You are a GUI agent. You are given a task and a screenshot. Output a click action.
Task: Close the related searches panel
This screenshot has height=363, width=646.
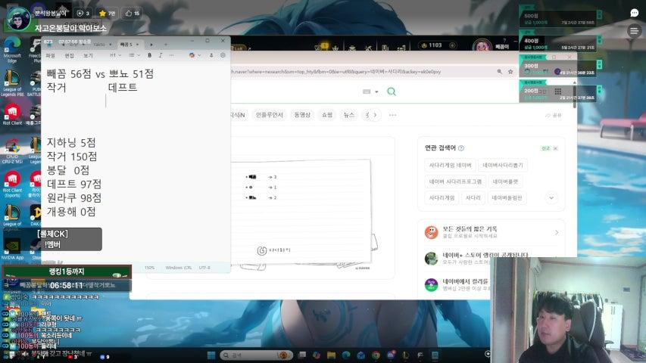[555, 148]
